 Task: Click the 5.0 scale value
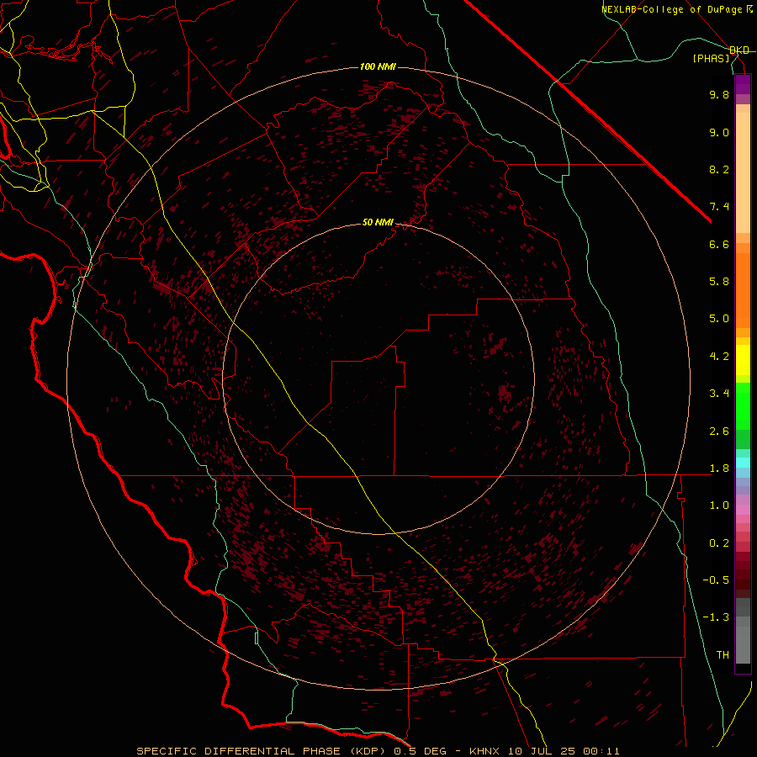tap(719, 319)
